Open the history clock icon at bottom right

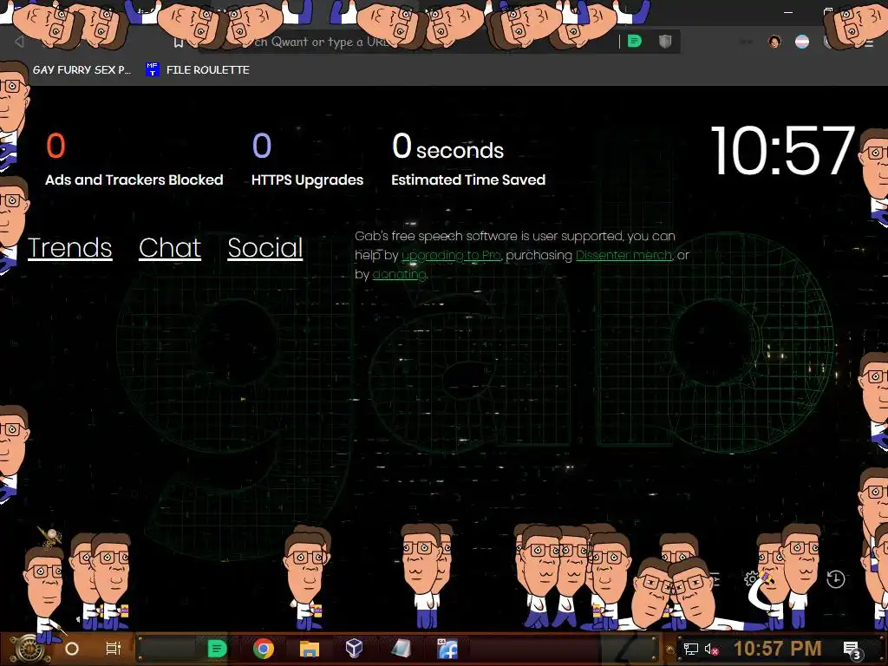coord(835,578)
